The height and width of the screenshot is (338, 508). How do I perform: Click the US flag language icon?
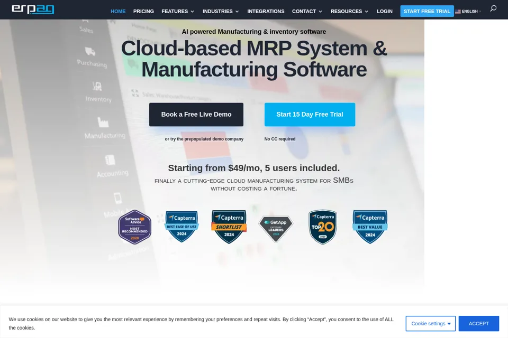tap(458, 11)
